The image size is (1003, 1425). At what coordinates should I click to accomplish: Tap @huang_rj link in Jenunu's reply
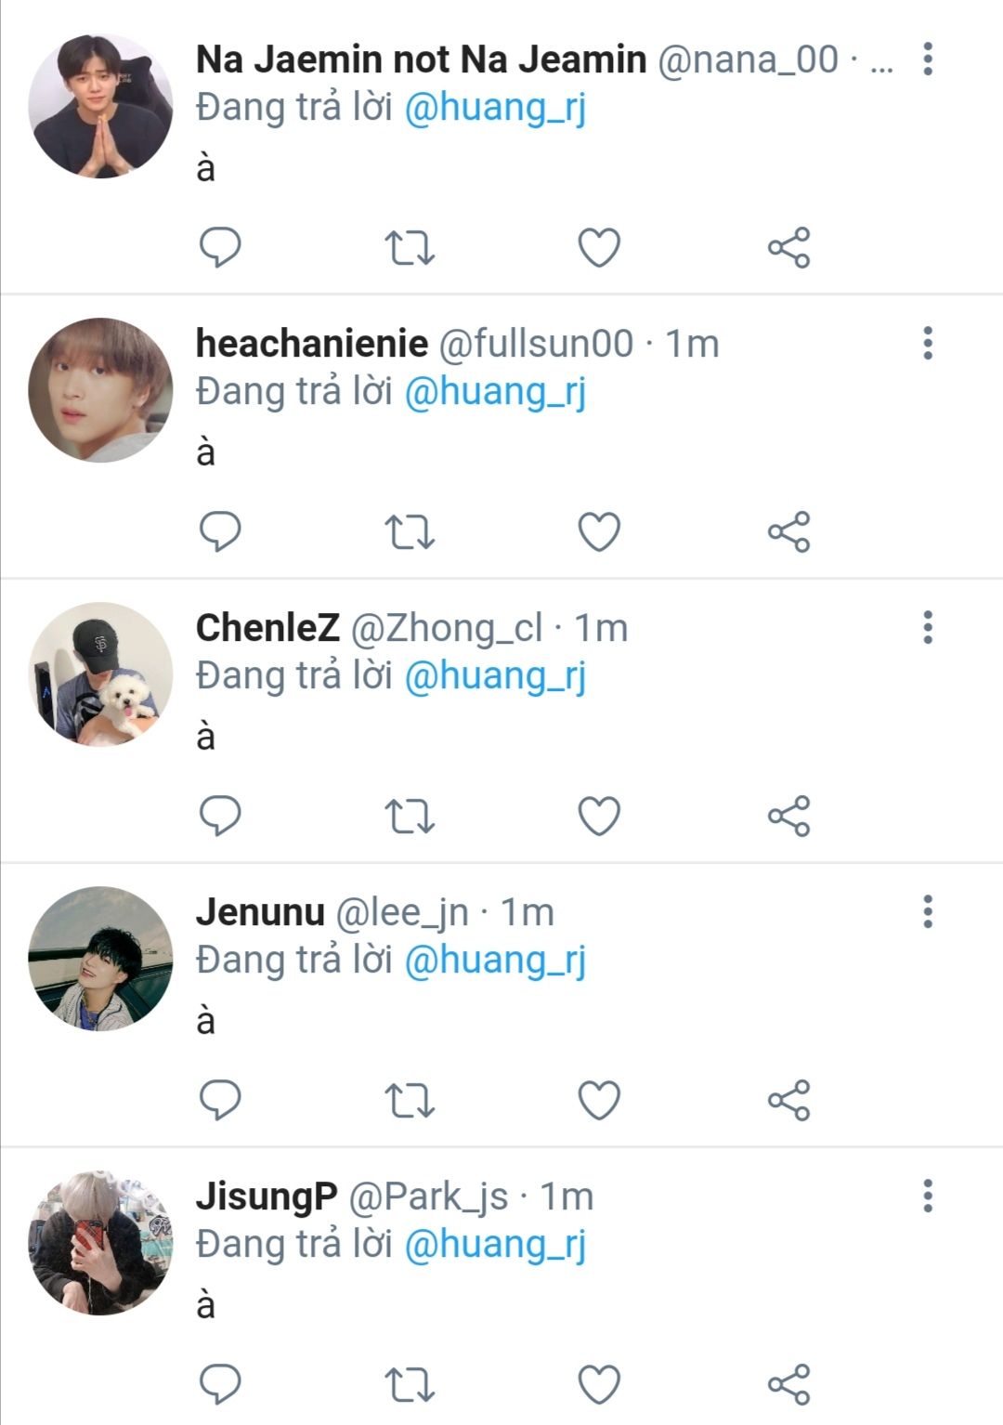coord(495,961)
